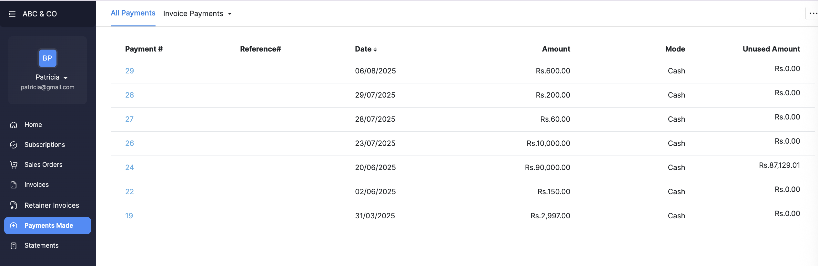818x266 pixels.
Task: Collapse the sidebar using the hamburger icon
Action: coord(12,14)
